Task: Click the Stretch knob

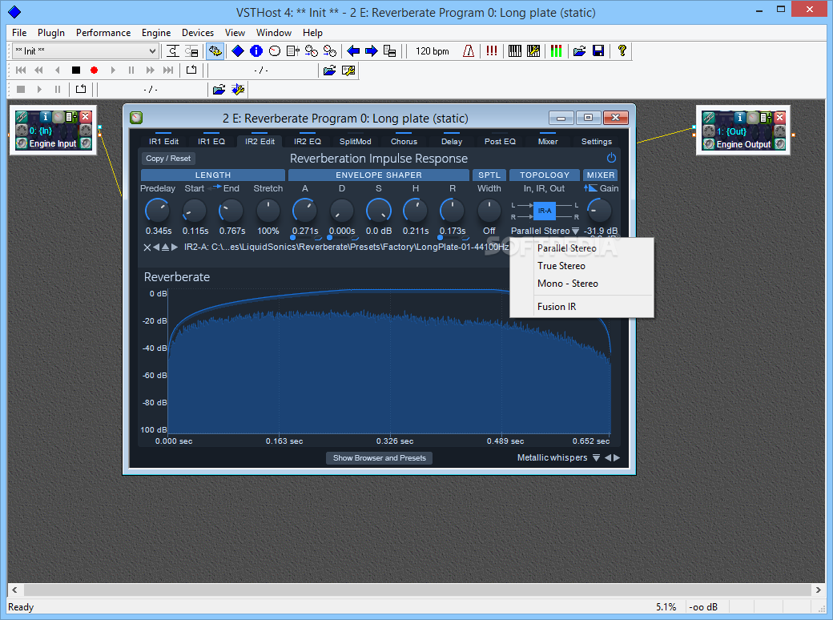Action: click(x=268, y=211)
